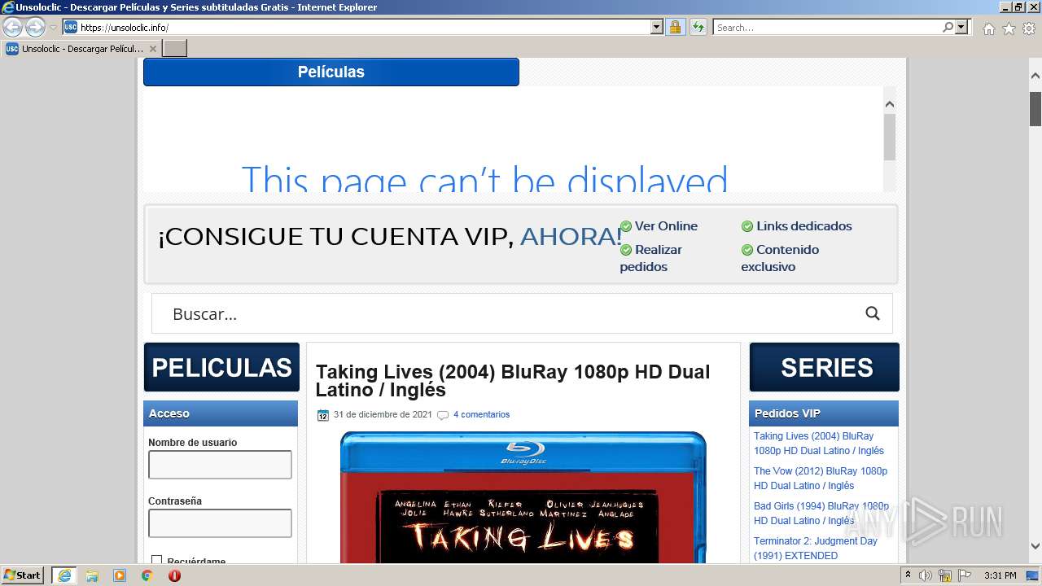Click the Pedidos VIP panel header
Screen dimensions: 1042x586
pyautogui.click(x=824, y=413)
